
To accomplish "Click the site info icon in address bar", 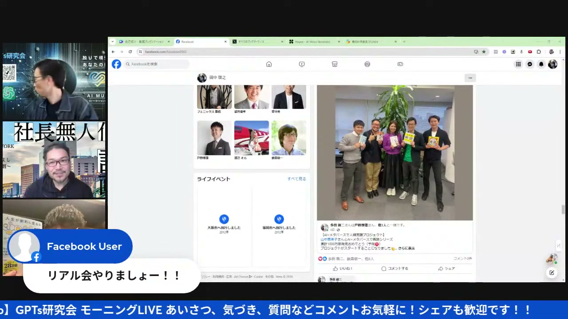I will (140, 52).
